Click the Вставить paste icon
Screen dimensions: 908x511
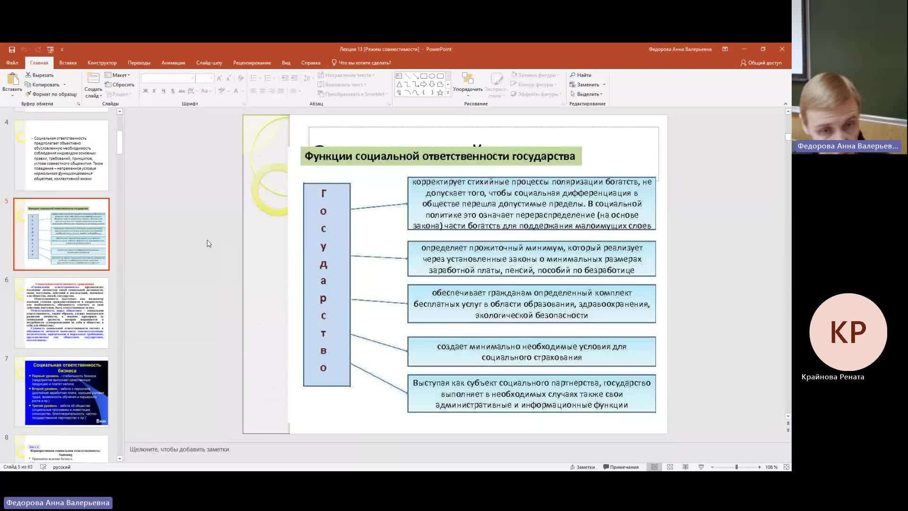(x=13, y=80)
